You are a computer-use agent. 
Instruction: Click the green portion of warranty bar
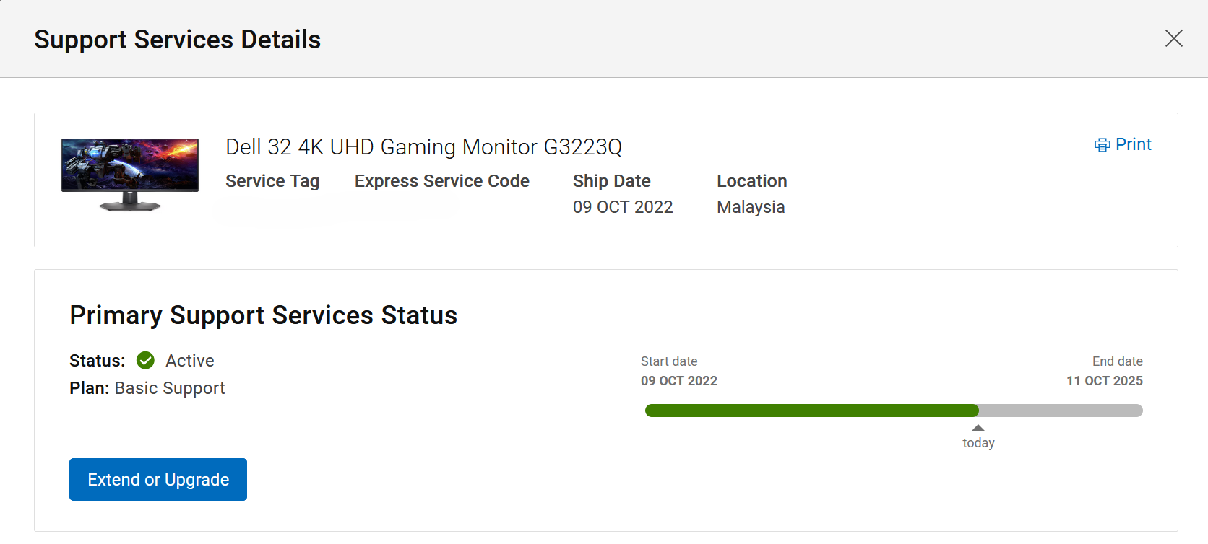pyautogui.click(x=811, y=411)
